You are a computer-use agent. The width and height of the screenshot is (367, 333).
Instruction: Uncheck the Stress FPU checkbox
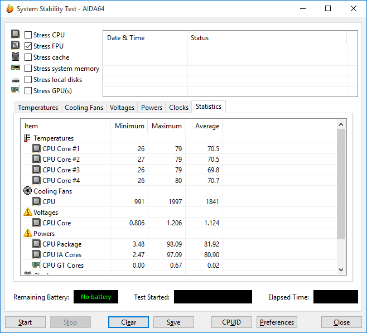[28, 46]
